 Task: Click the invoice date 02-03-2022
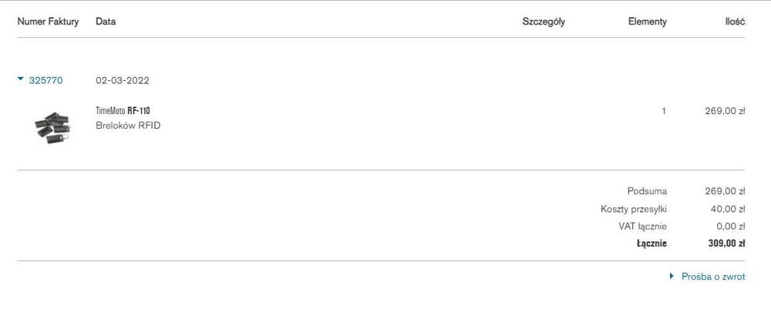(123, 80)
